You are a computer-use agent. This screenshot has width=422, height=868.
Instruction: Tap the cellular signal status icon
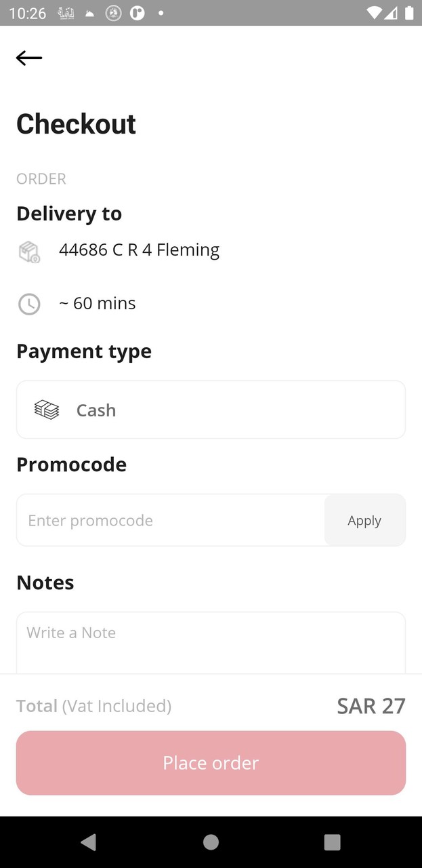[391, 13]
